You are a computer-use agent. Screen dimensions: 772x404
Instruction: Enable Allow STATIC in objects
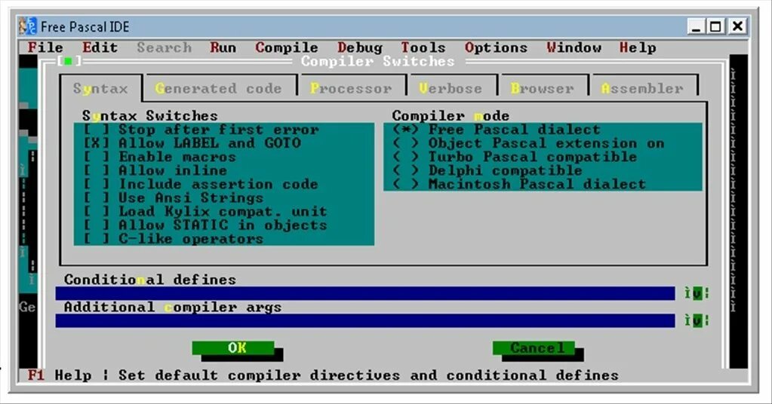click(205, 225)
